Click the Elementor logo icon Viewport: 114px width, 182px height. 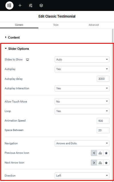point(9,5)
